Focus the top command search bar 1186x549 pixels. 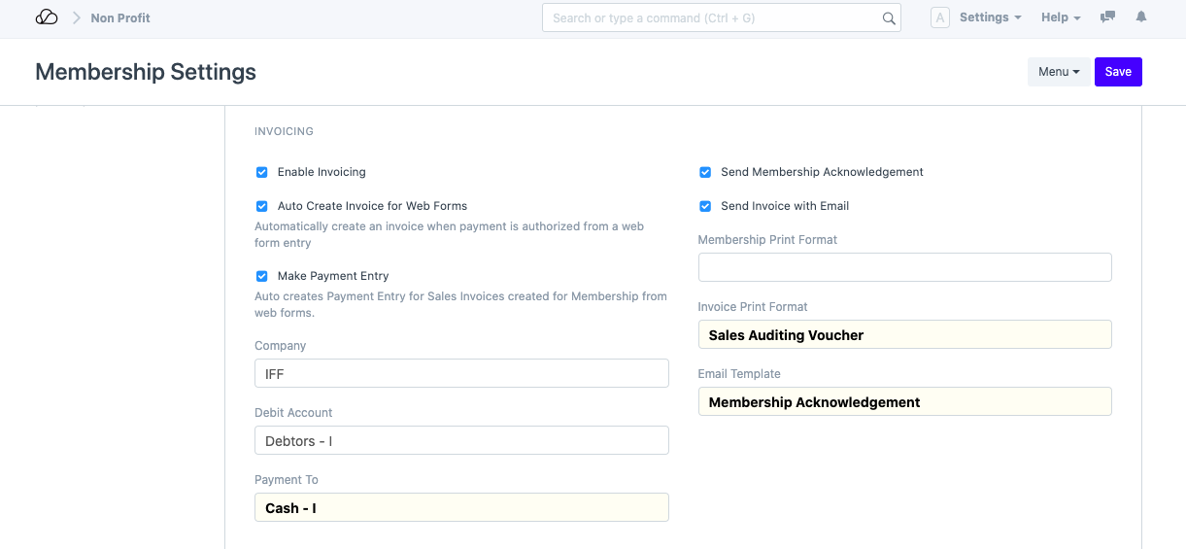[x=714, y=18]
